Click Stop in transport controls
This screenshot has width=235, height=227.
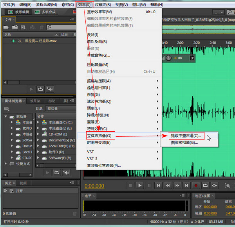pyautogui.click(x=130, y=186)
